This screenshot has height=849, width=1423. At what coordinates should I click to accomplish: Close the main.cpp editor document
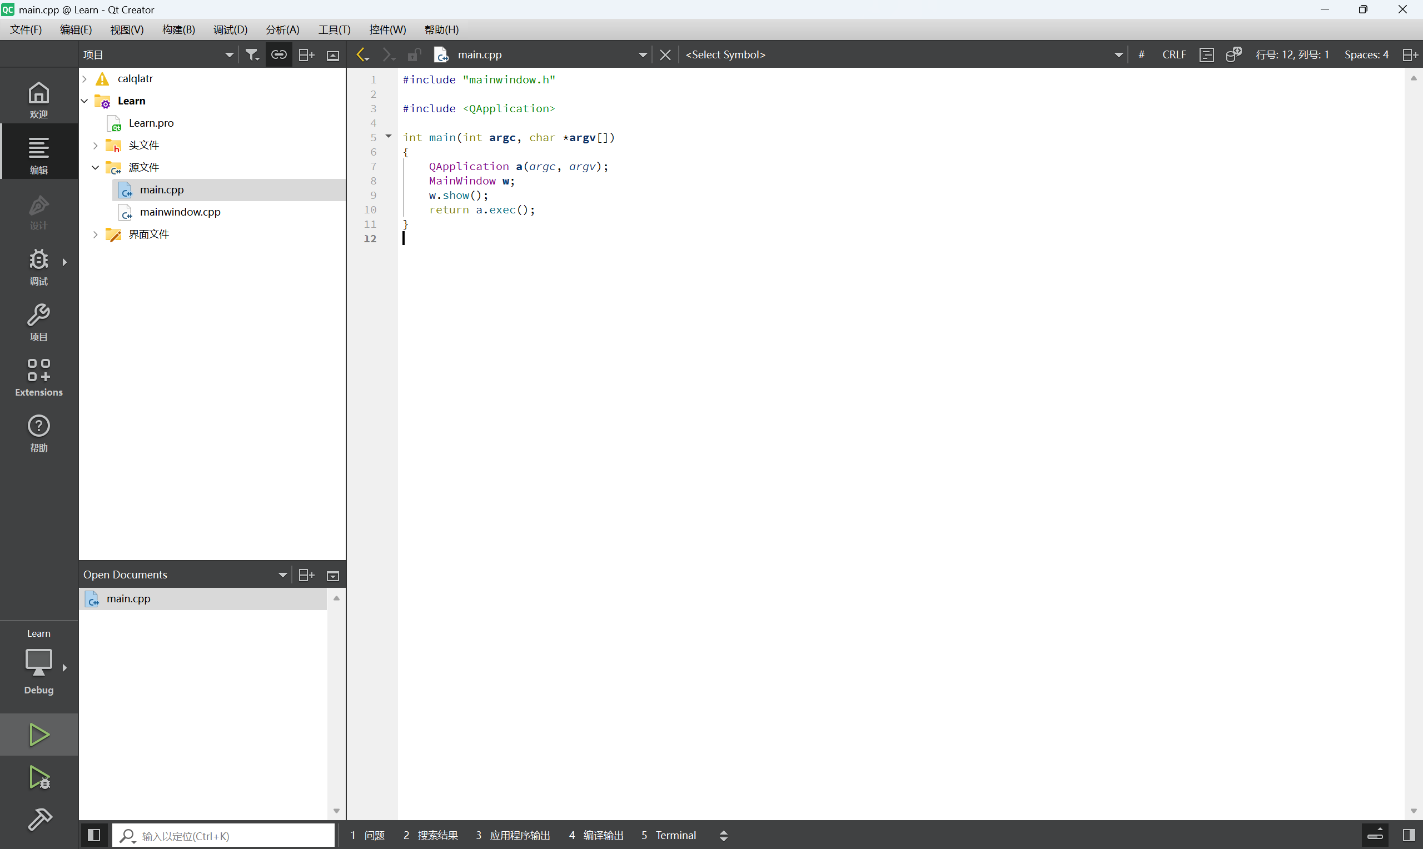tap(665, 54)
